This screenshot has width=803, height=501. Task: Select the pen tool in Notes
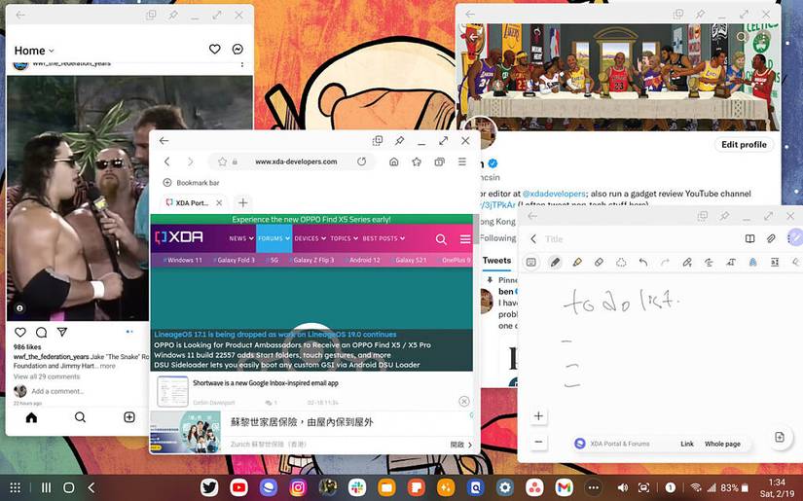tap(555, 262)
